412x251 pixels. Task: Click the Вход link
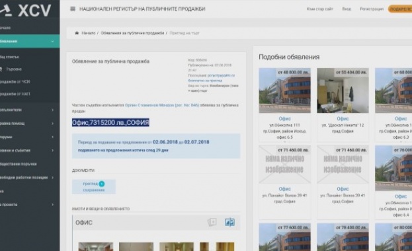347,9
